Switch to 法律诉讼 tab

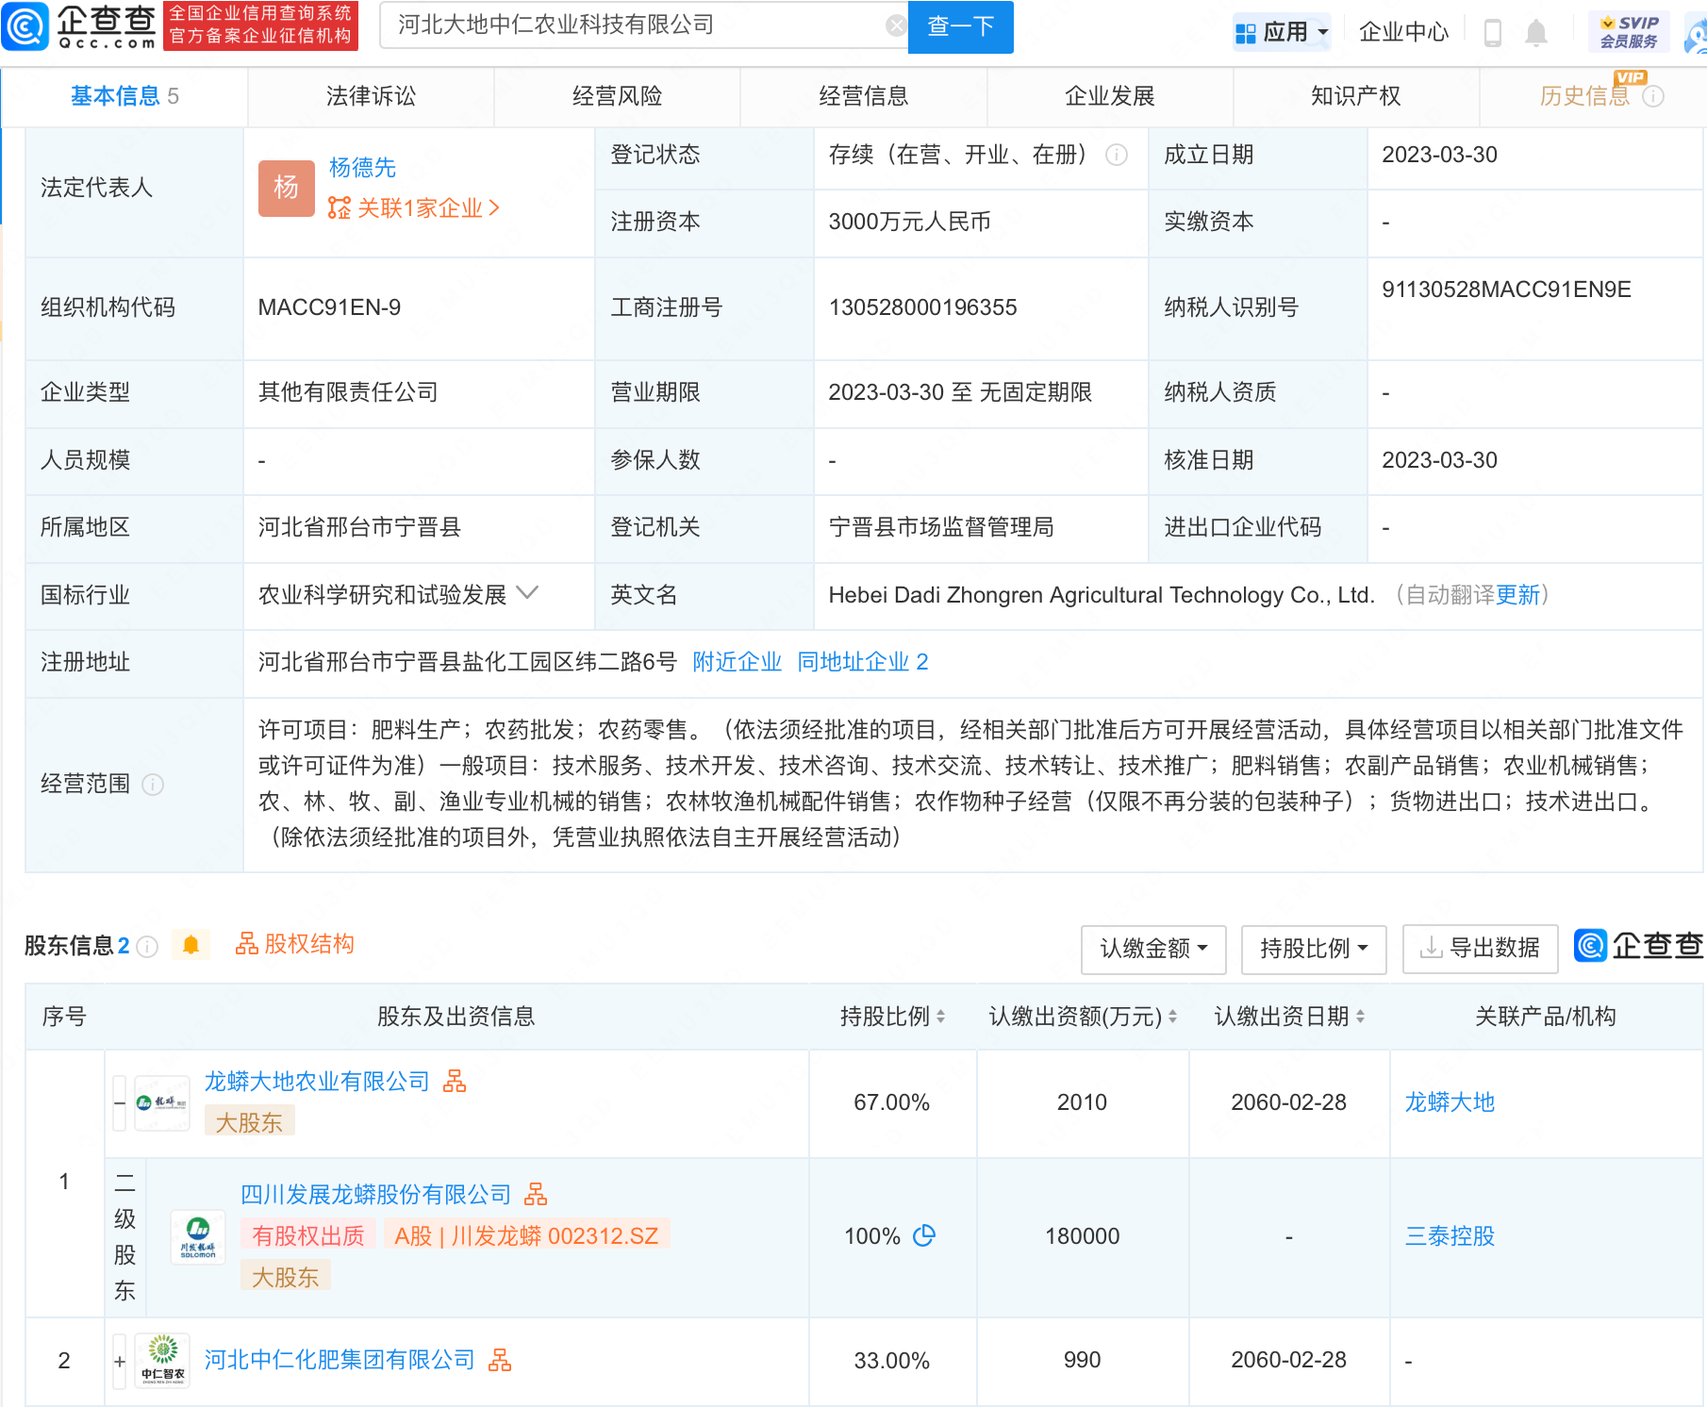tap(371, 96)
